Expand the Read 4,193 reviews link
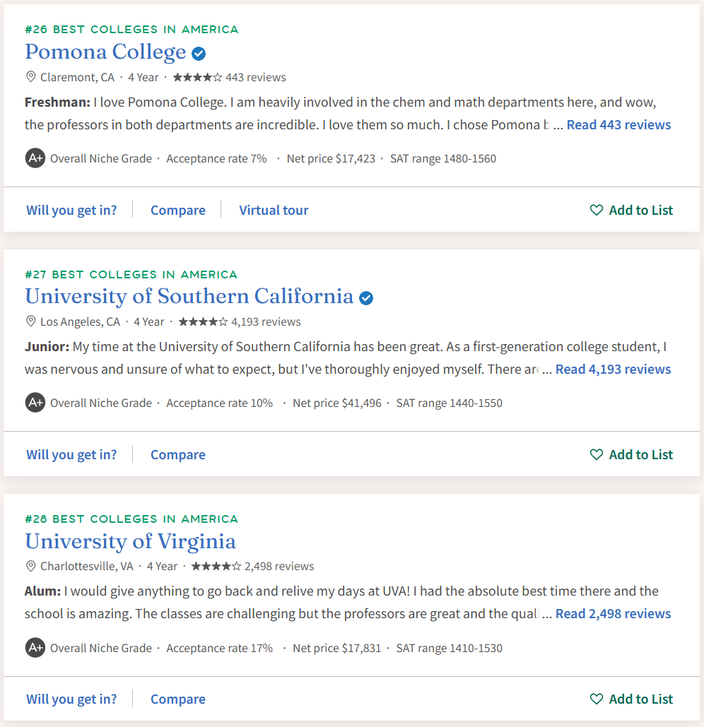The image size is (704, 727). [613, 369]
